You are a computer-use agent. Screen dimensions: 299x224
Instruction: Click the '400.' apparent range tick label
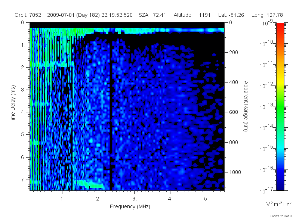(x=234, y=82)
